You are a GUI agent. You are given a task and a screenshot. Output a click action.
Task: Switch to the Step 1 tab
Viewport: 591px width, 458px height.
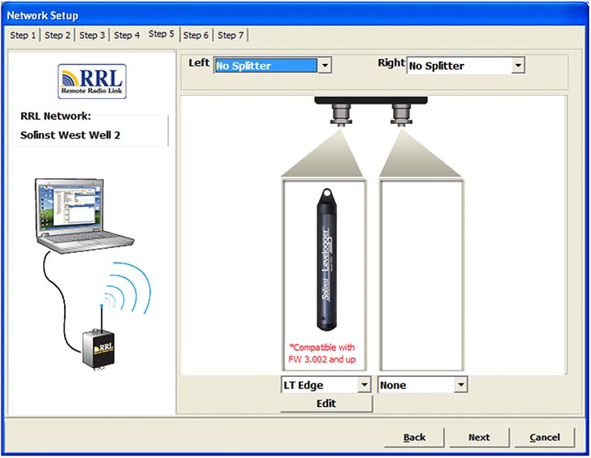click(23, 35)
